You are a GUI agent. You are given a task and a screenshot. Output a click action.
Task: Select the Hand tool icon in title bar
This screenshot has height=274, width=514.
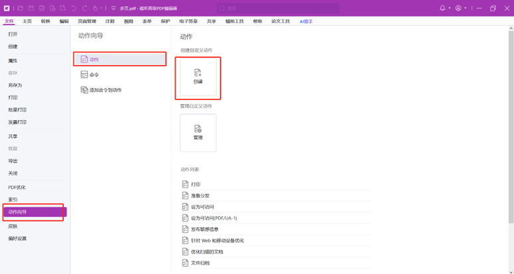pos(95,8)
